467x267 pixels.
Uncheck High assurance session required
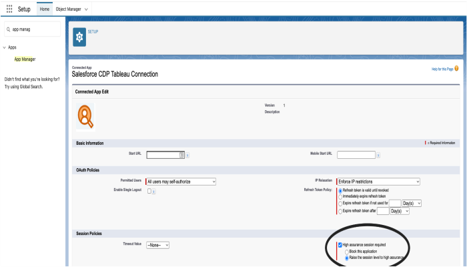[x=340, y=245]
